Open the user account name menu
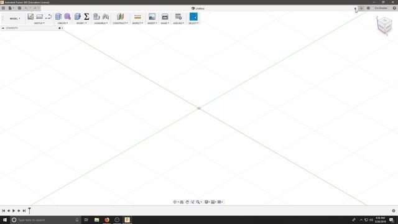 (381, 8)
